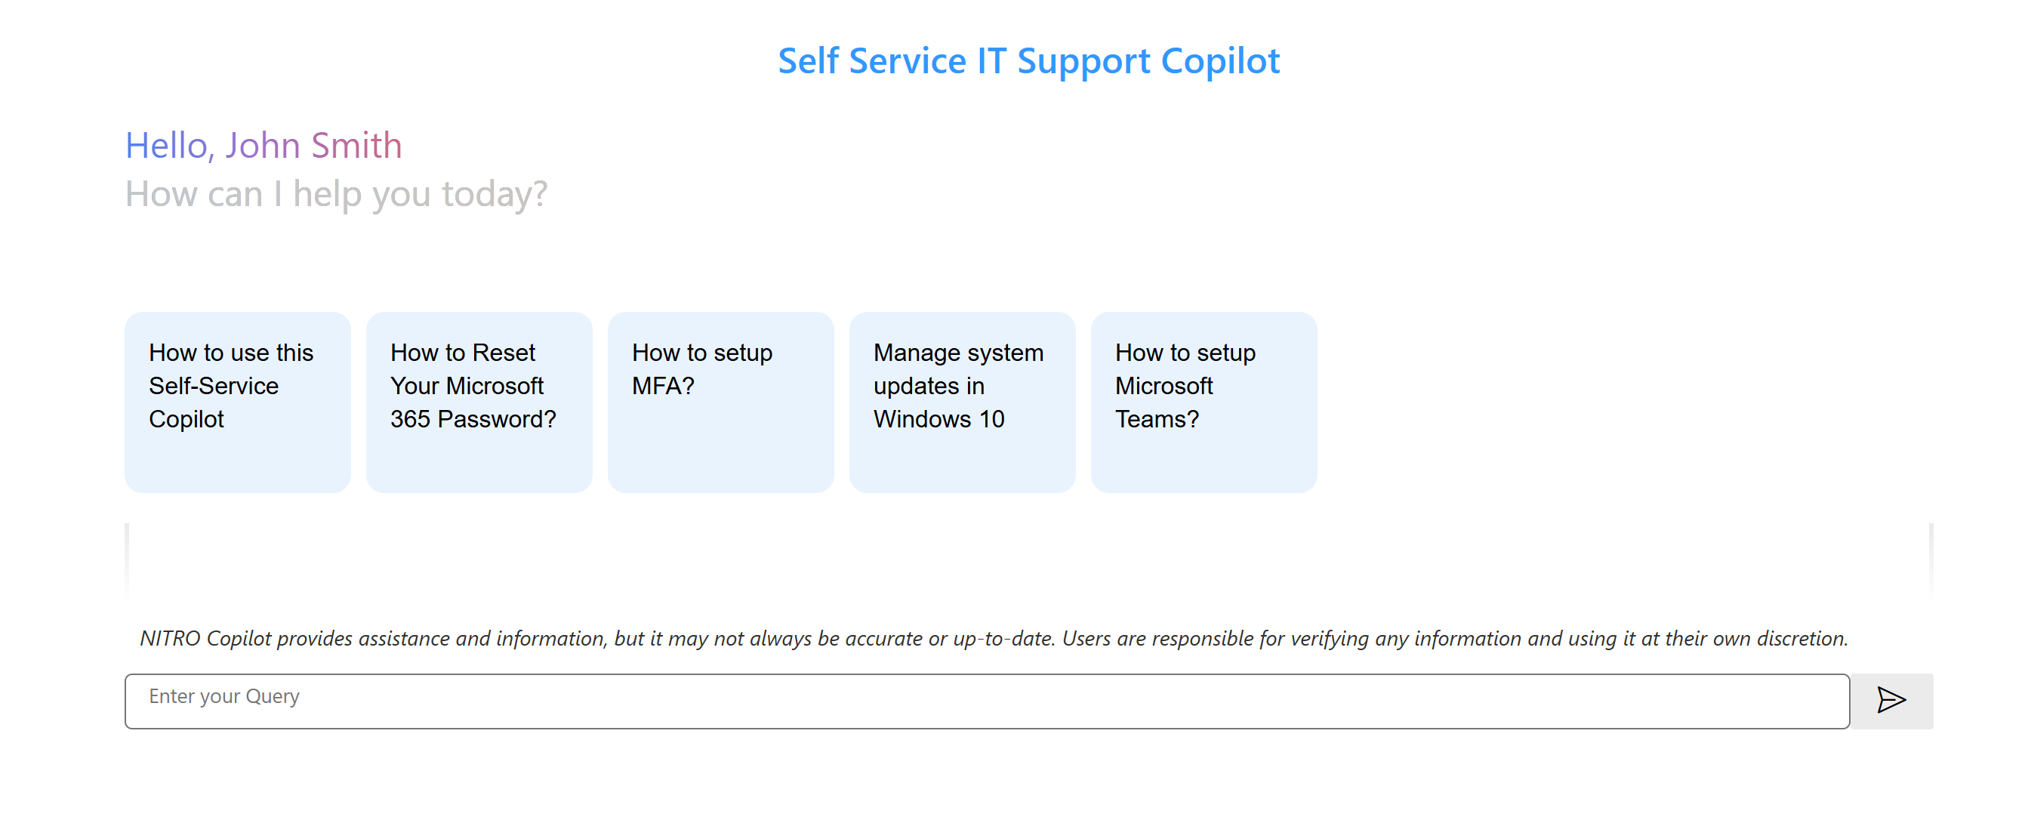Pick Manage system updates in Windows 10 card
The width and height of the screenshot is (2028, 814).
pos(961,402)
